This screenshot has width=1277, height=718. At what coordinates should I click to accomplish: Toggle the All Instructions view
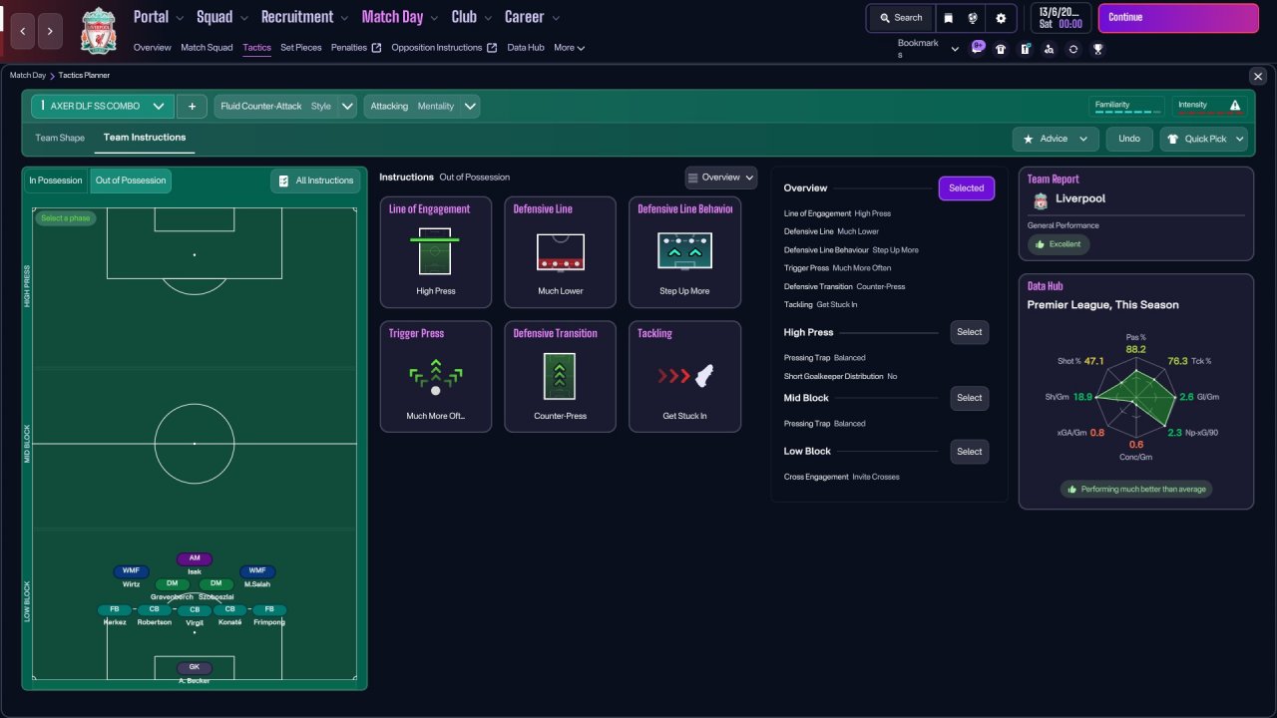(315, 180)
